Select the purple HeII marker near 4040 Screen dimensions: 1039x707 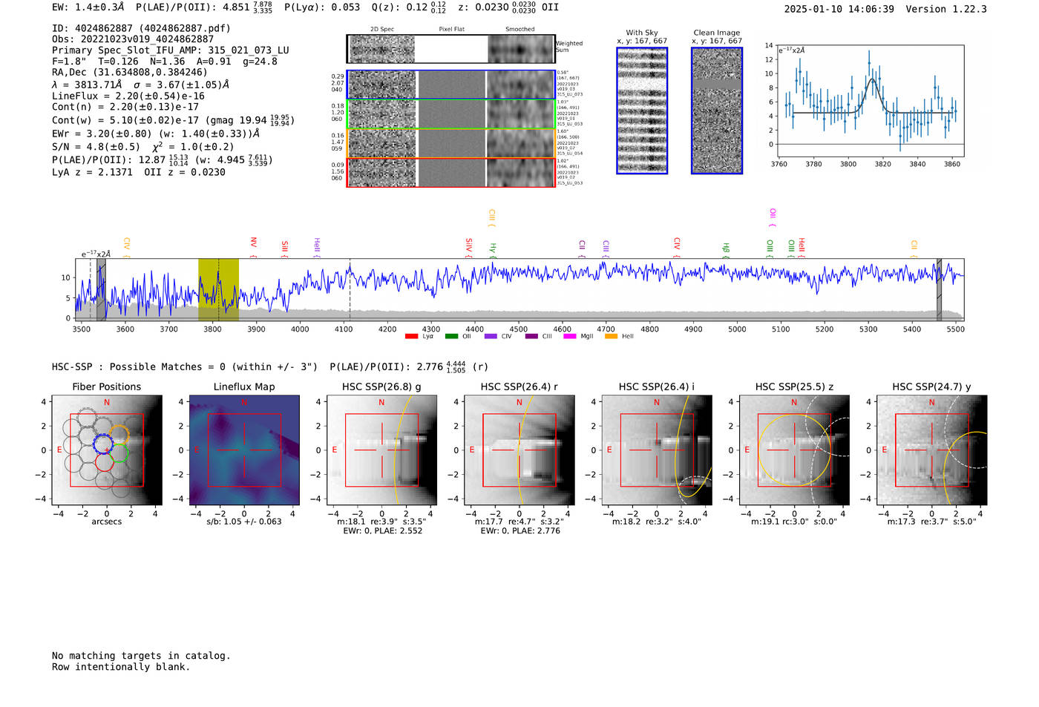(x=317, y=248)
